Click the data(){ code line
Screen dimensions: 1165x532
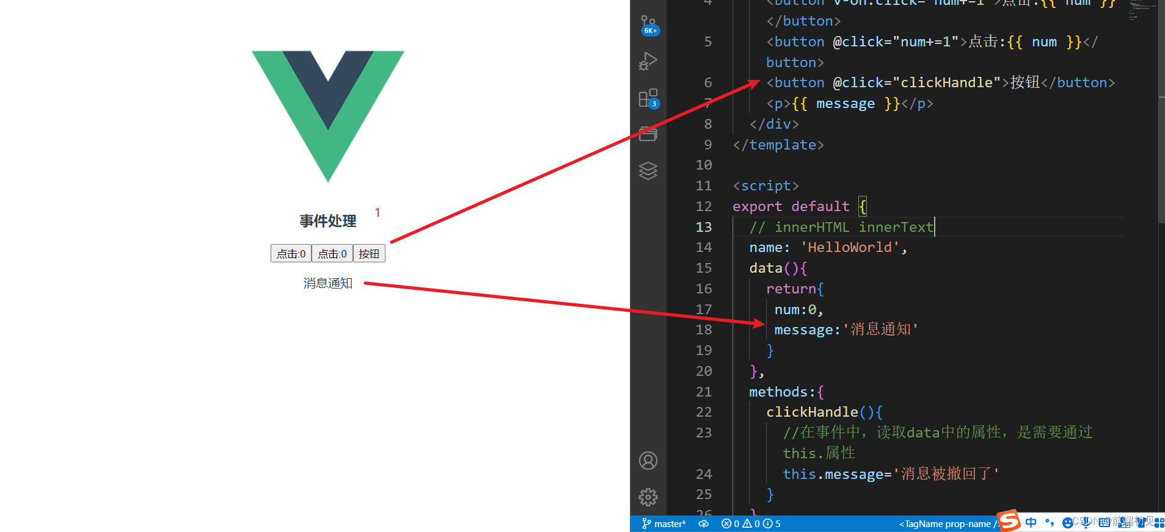(x=778, y=268)
